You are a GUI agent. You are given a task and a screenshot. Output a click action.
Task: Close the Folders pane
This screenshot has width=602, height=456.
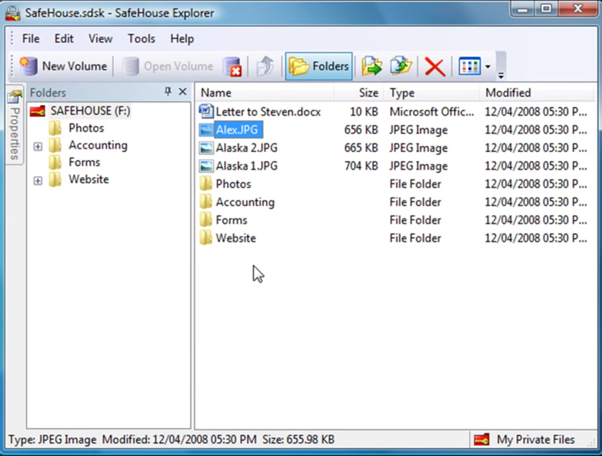182,91
